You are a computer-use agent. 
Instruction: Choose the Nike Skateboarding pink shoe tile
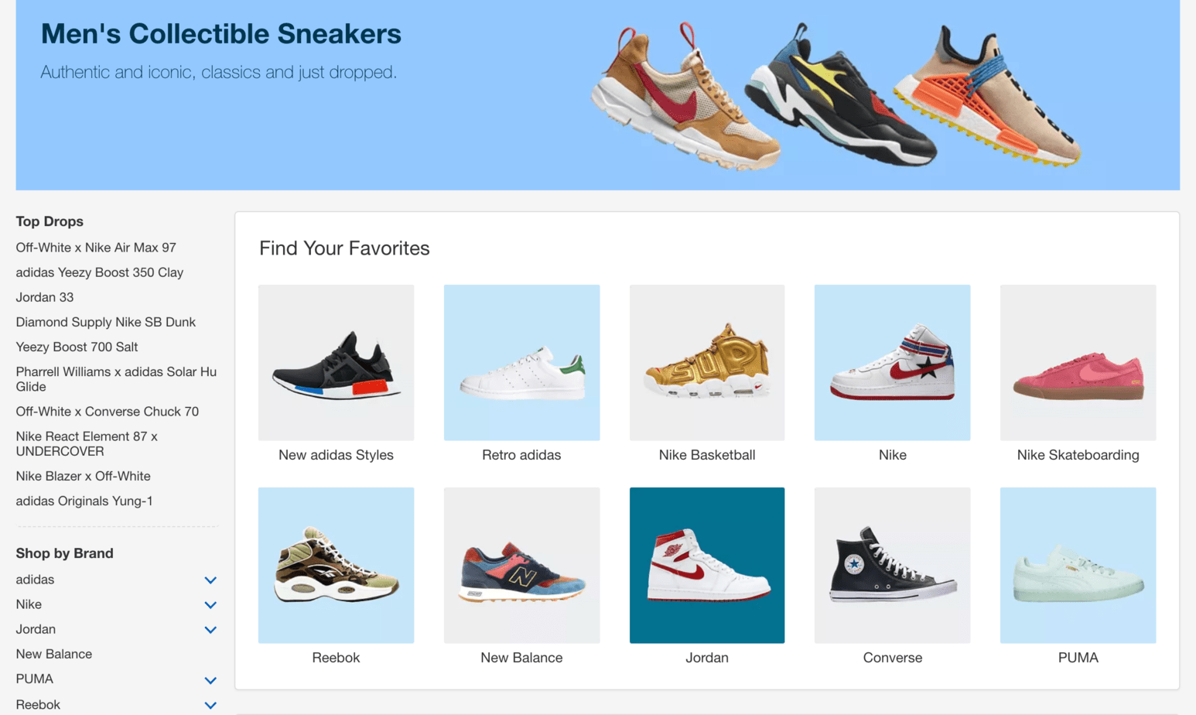(x=1078, y=362)
